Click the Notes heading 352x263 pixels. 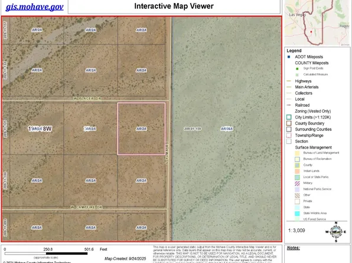(293, 248)
